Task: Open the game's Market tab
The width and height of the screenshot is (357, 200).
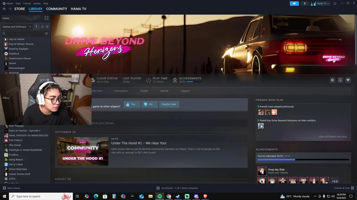Action: point(164,91)
